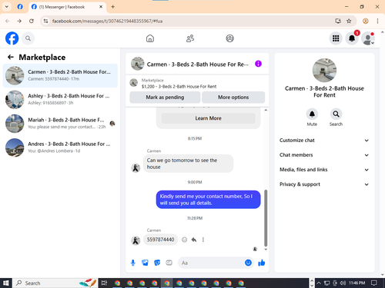Open Chrome three-dot menu
Screen dimensions: 385x288
pyautogui.click(x=377, y=21)
